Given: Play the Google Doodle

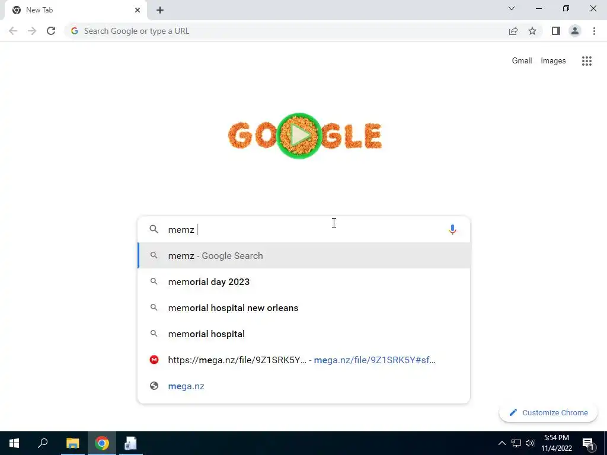Looking at the screenshot, I should pos(299,136).
